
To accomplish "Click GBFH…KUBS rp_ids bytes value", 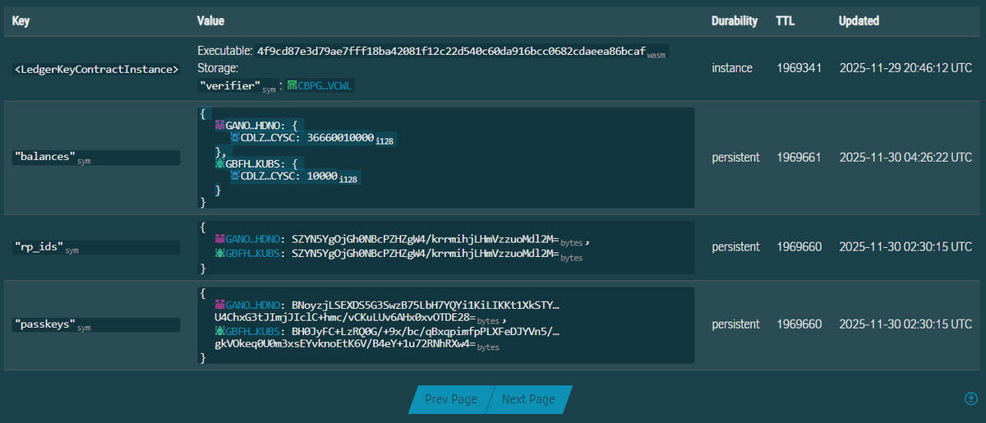I will pyautogui.click(x=426, y=255).
